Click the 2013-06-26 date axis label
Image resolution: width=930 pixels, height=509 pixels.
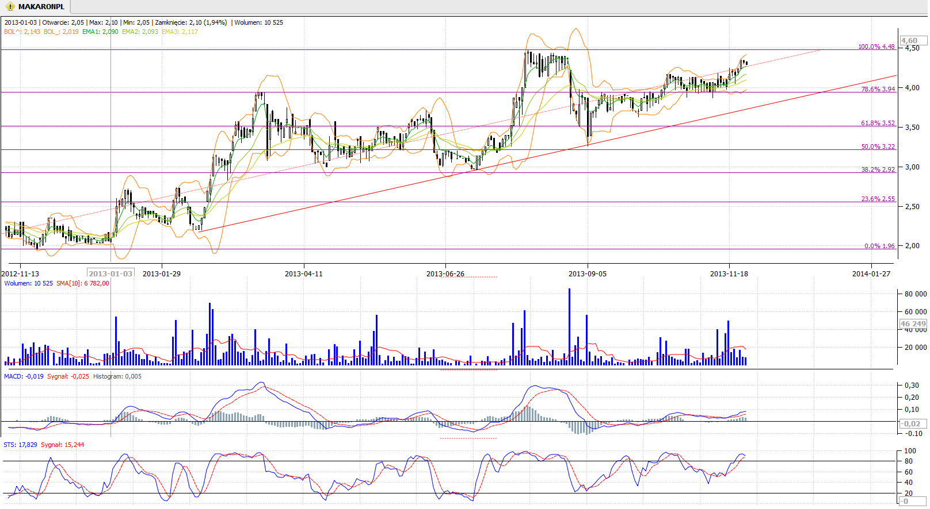[445, 274]
